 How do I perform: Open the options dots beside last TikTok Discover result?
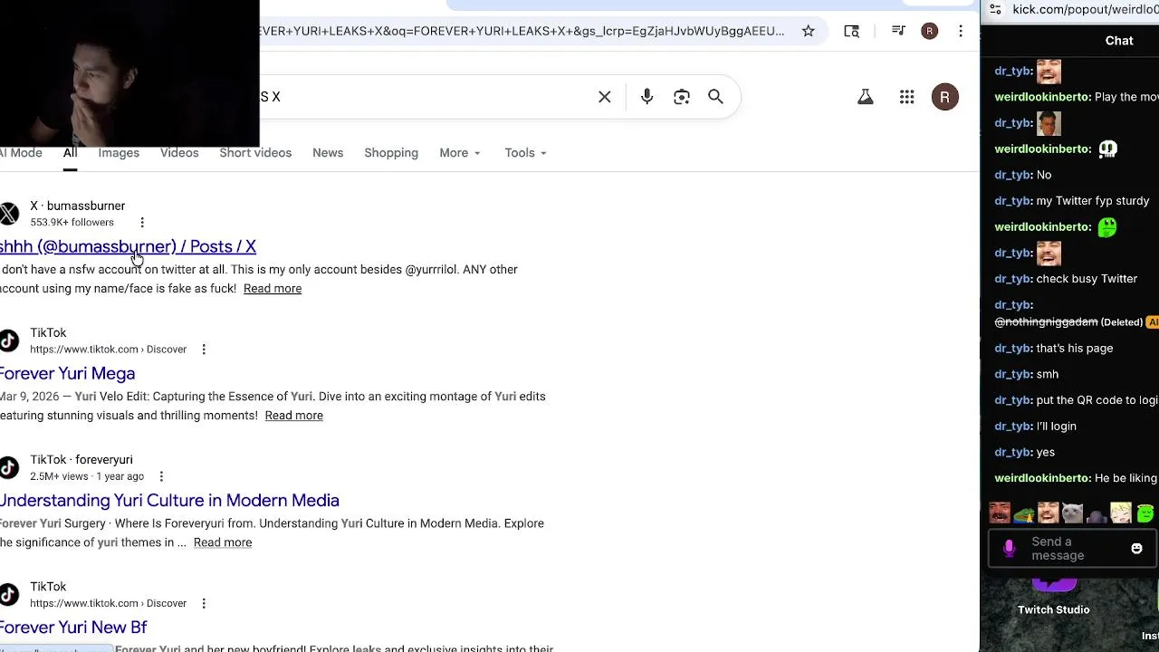[204, 603]
